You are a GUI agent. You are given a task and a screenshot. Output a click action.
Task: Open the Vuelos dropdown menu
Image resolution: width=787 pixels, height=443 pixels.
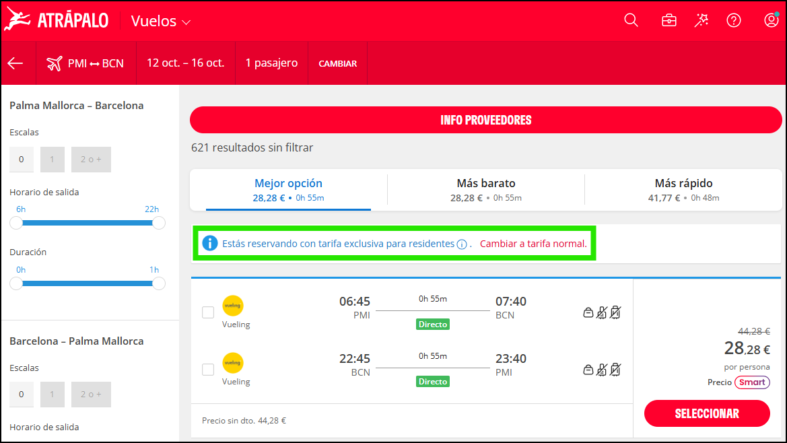click(161, 21)
